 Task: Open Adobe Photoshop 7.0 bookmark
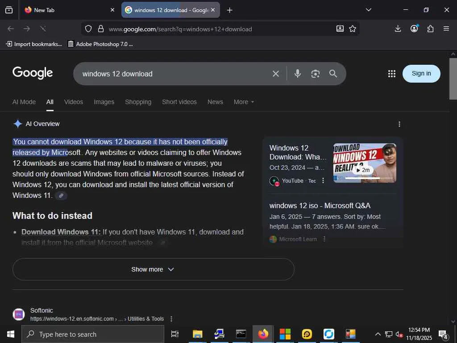[100, 44]
